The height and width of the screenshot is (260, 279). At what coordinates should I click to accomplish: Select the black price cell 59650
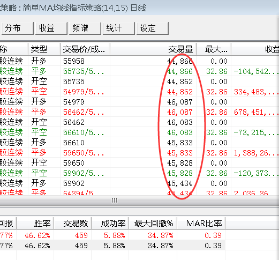pyautogui.click(x=73, y=163)
